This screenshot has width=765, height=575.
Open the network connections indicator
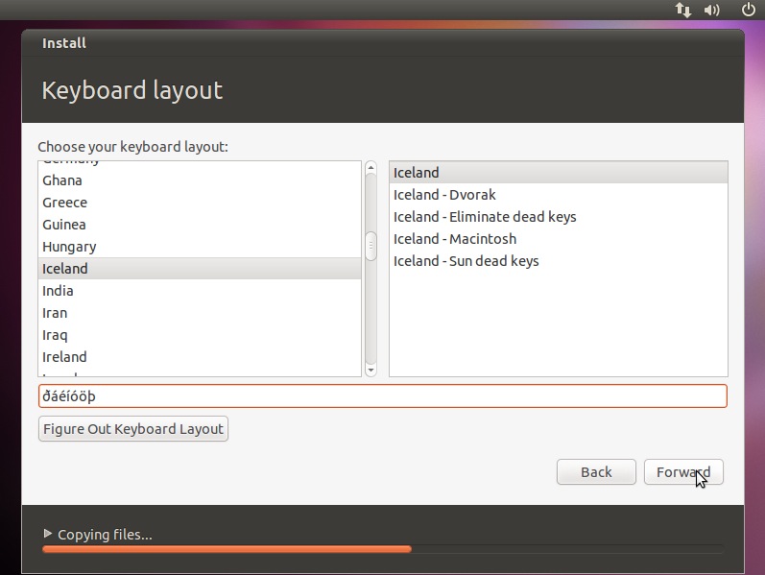click(683, 10)
